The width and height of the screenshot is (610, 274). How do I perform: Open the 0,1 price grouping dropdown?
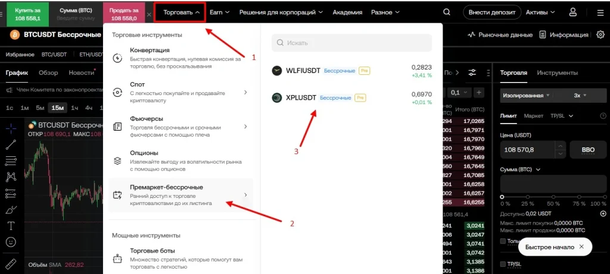tap(459, 92)
